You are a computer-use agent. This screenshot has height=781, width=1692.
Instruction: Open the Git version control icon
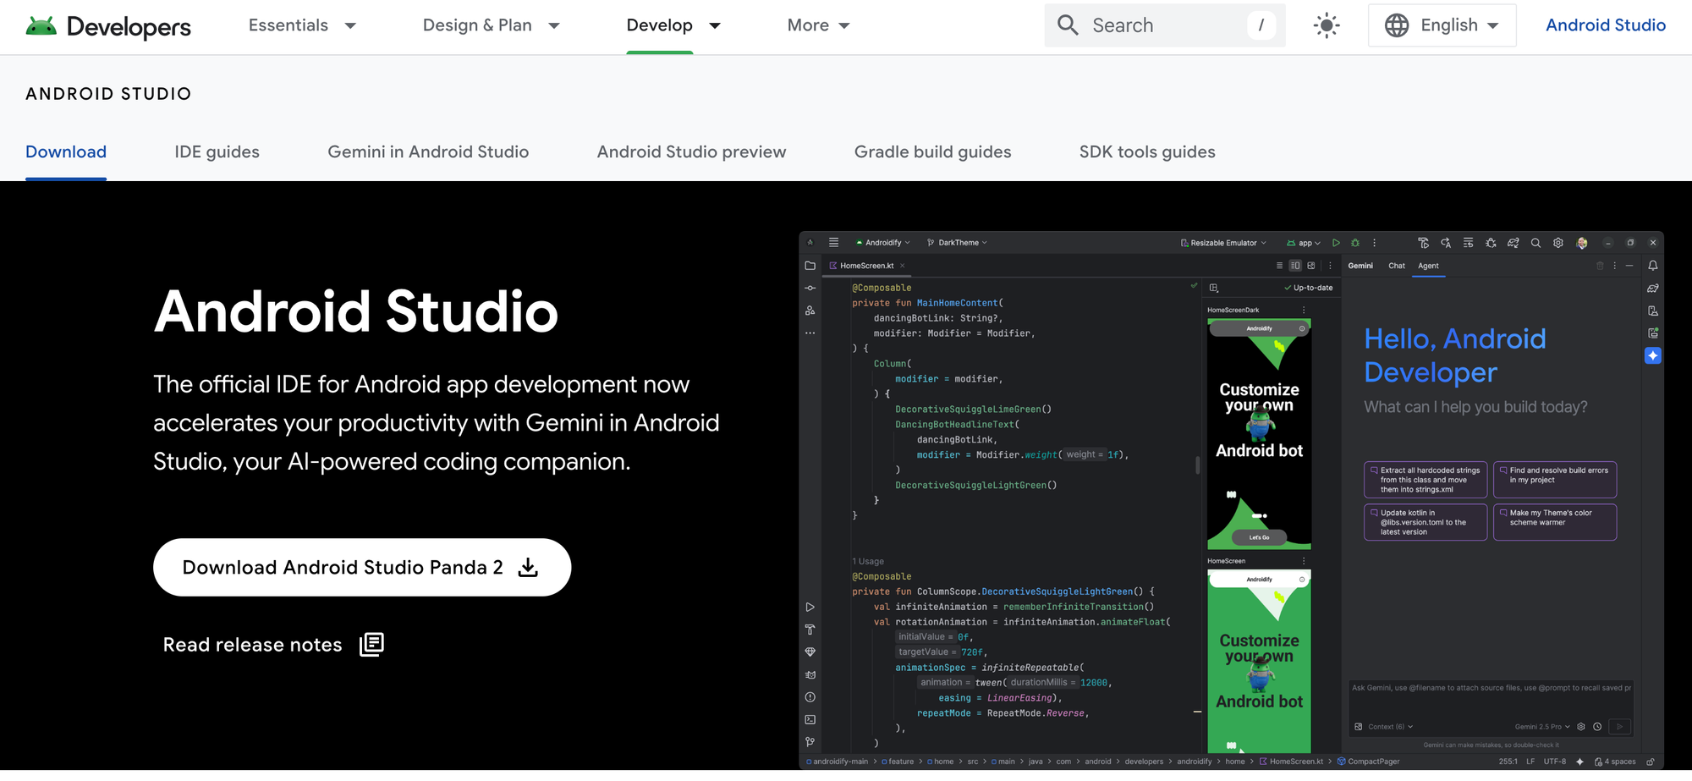coord(810,742)
